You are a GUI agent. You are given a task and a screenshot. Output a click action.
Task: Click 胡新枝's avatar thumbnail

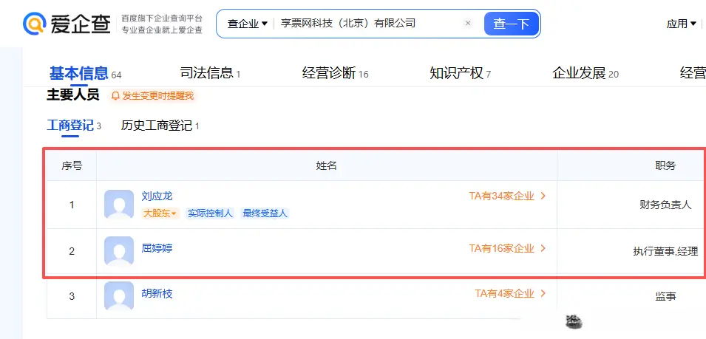coord(119,296)
